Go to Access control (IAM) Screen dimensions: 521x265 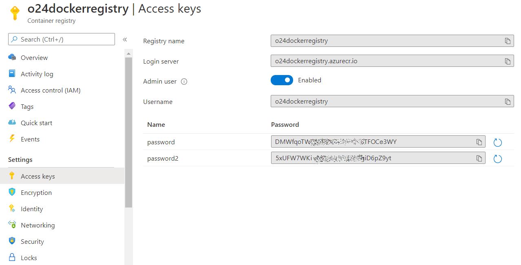(51, 90)
